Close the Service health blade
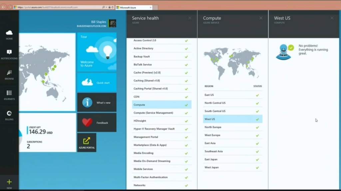Image resolution: width=341 pixels, height=191 pixels. coord(190,18)
